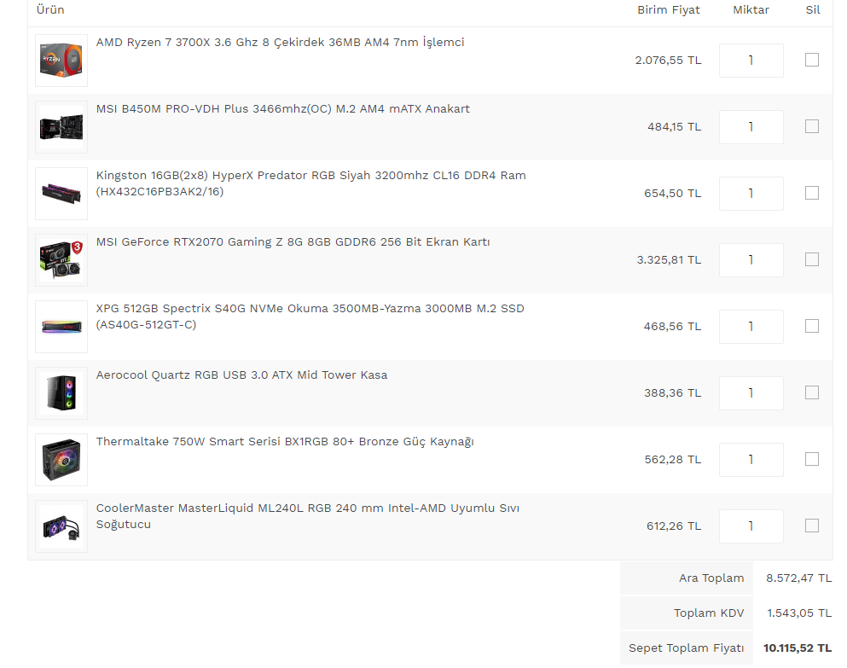Click the Aerocool Quartz case thumbnail
The height and width of the screenshot is (668, 847).
click(61, 393)
